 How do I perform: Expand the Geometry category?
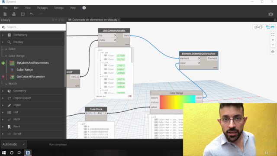tap(3, 91)
